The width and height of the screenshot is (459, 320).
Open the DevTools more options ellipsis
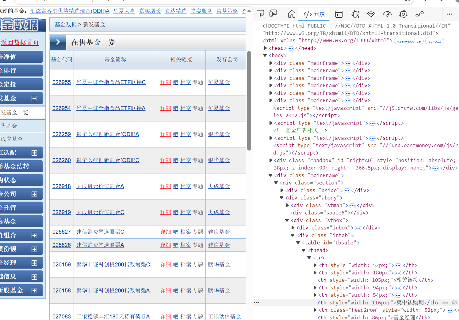pyautogui.click(x=449, y=14)
